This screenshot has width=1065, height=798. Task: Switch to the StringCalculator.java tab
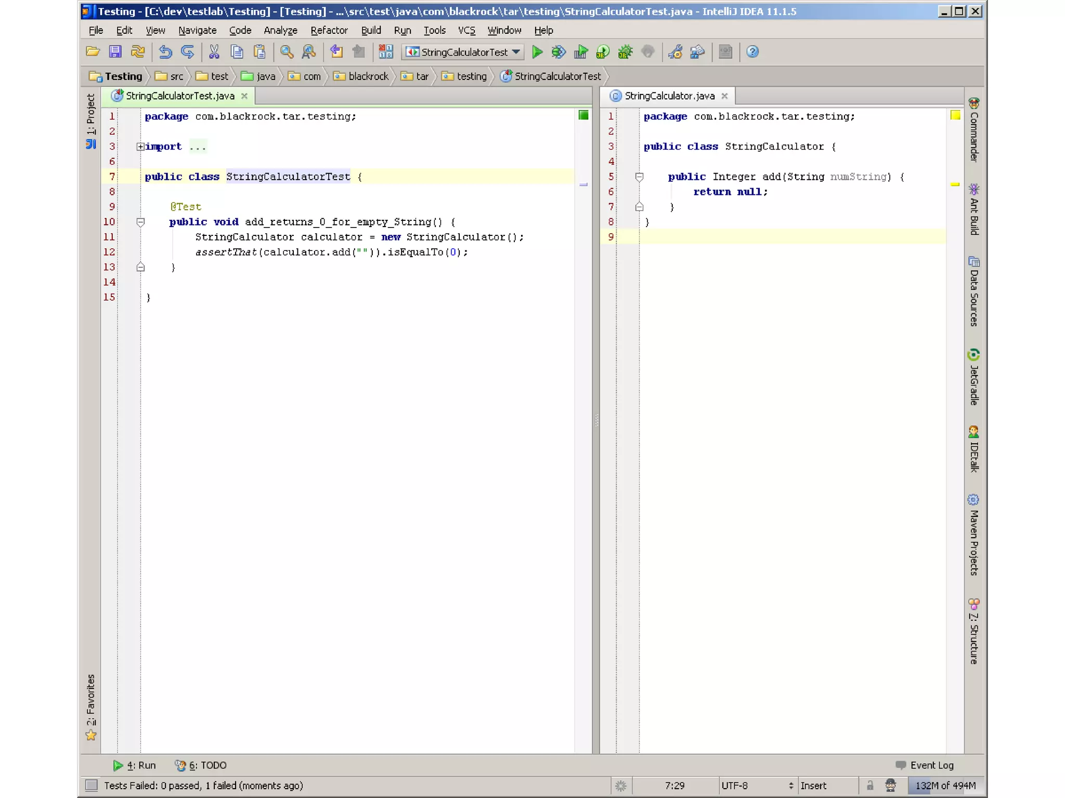pyautogui.click(x=669, y=96)
